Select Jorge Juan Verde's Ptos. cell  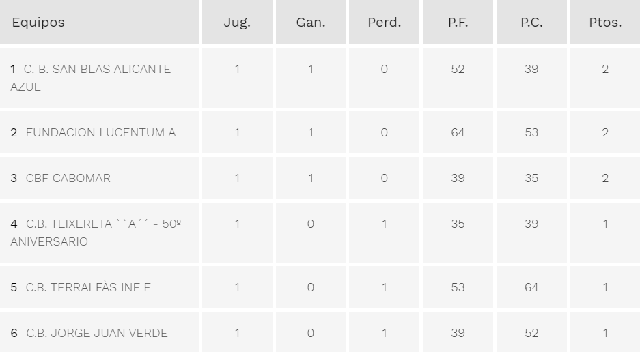(x=605, y=333)
